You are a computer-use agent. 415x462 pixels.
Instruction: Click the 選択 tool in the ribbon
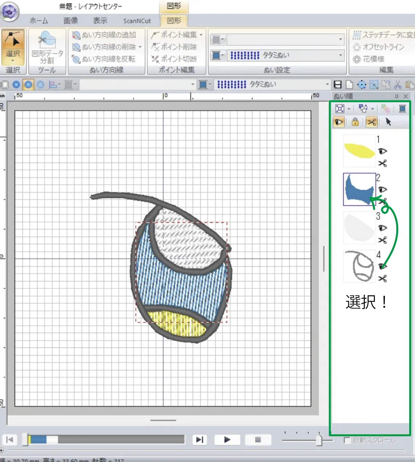[13, 47]
